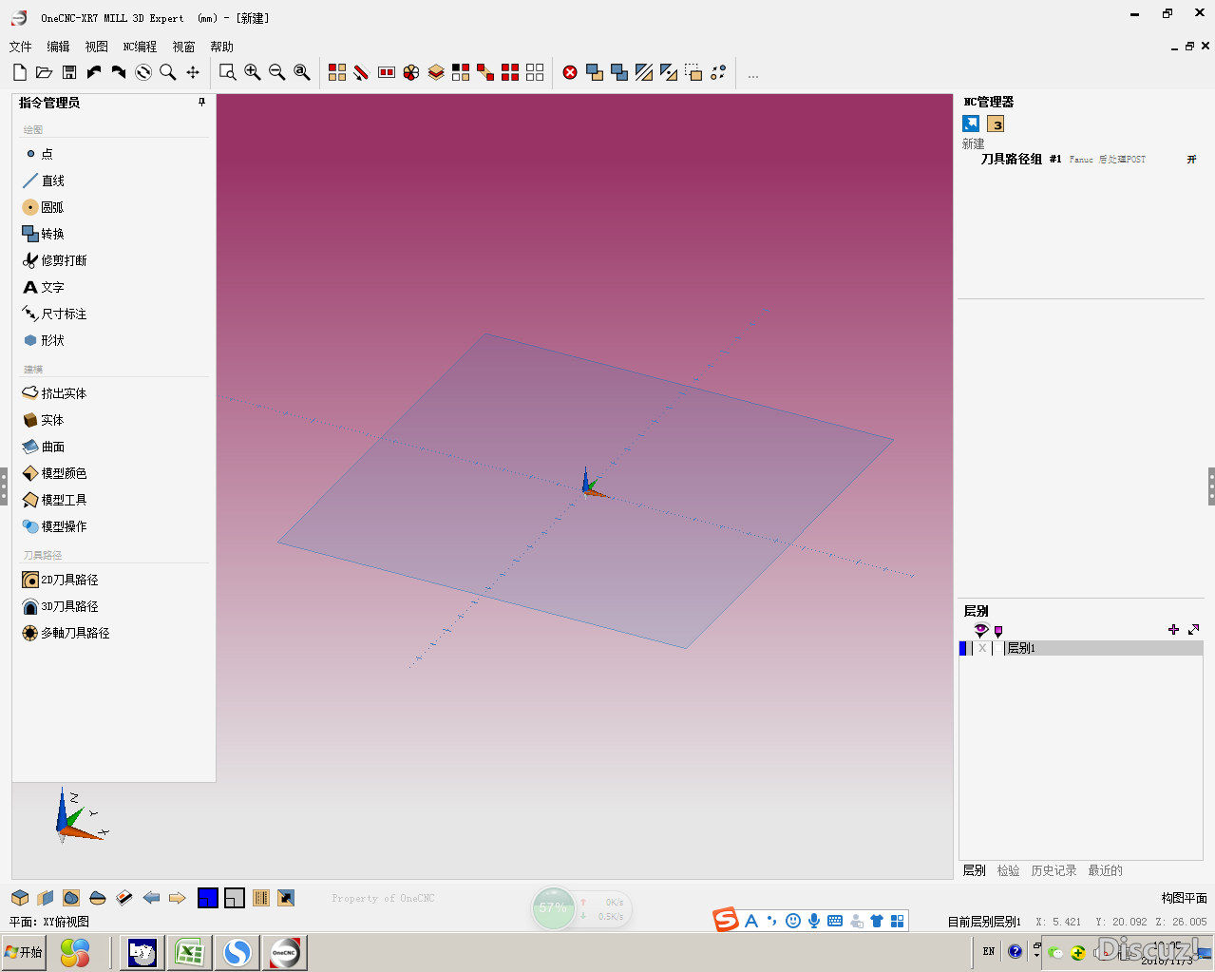Viewport: 1215px width, 972px height.
Task: Toggle layer visibility eye icon
Action: [x=981, y=630]
